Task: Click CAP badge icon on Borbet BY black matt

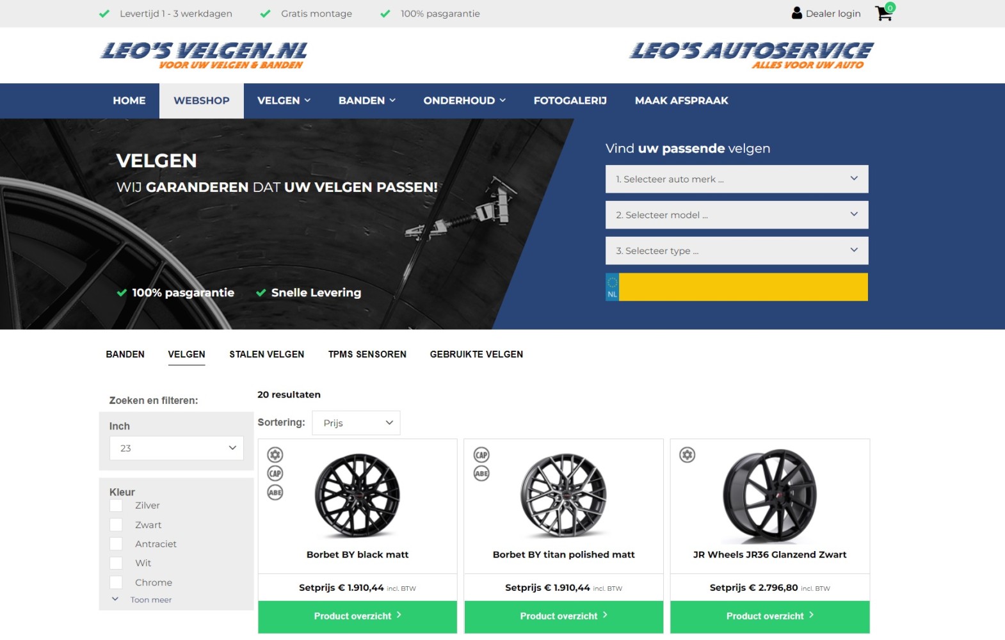Action: tap(275, 474)
